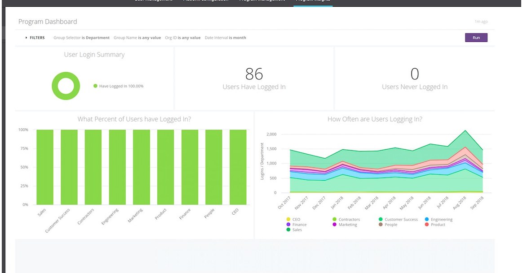Click the Marketing legend icon
Image resolution: width=523 pixels, height=273 pixels.
click(x=334, y=224)
